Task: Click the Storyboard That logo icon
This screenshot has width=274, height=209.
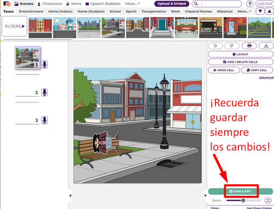Action: click(7, 4)
